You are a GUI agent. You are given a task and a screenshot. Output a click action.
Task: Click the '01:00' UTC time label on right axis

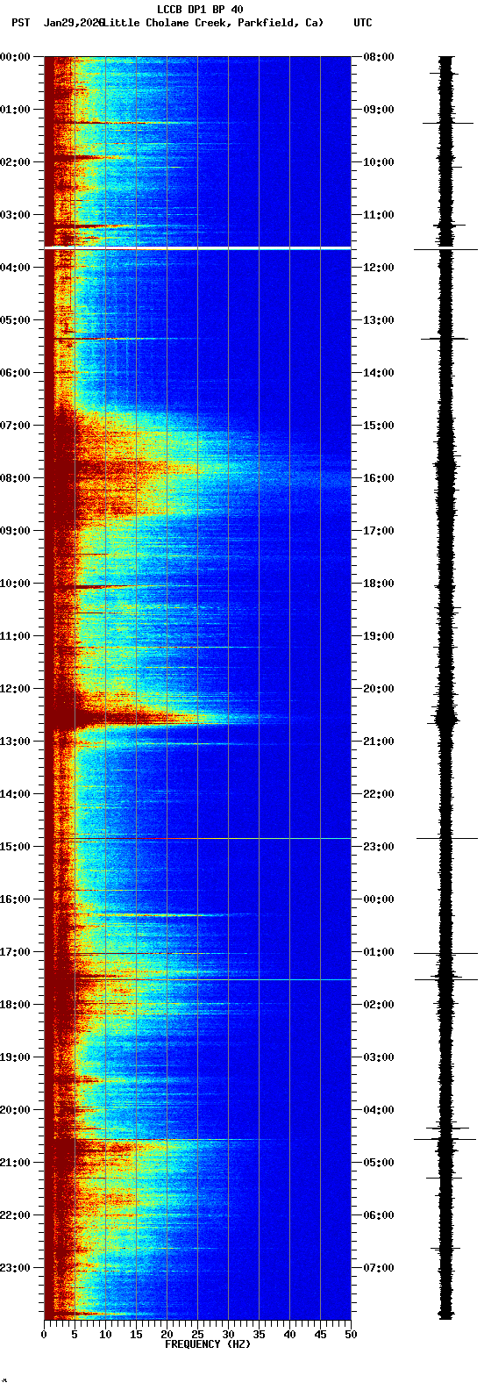click(379, 952)
